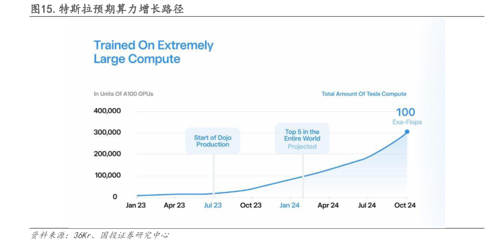Click the Jan 24 axis label
The image size is (489, 249).
[x=289, y=205]
